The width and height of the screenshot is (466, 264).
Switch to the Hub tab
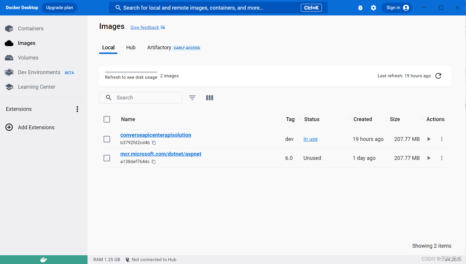coord(131,48)
